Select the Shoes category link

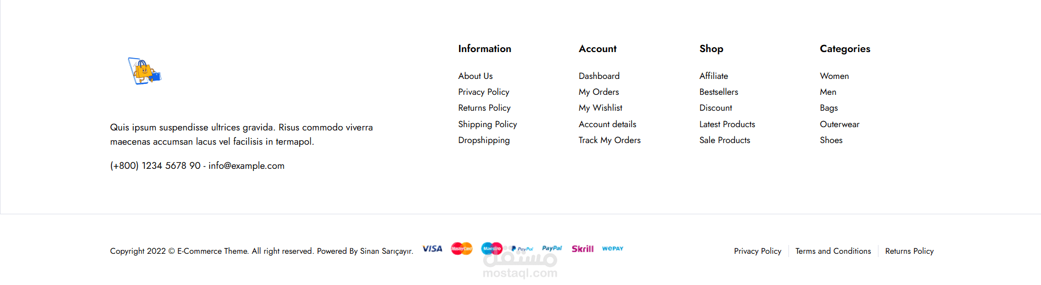(x=831, y=140)
